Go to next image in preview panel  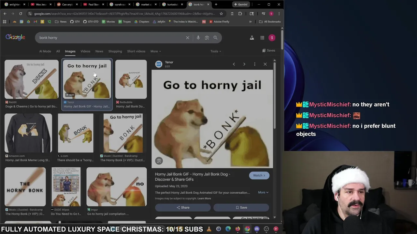244,64
